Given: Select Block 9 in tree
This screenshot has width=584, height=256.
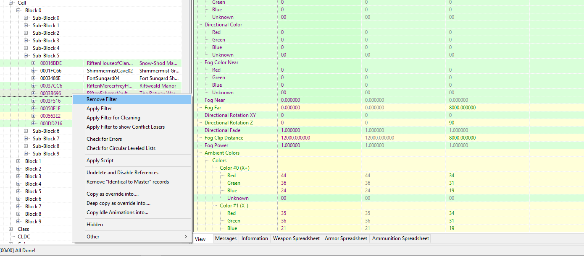Looking at the screenshot, I should click(33, 222).
